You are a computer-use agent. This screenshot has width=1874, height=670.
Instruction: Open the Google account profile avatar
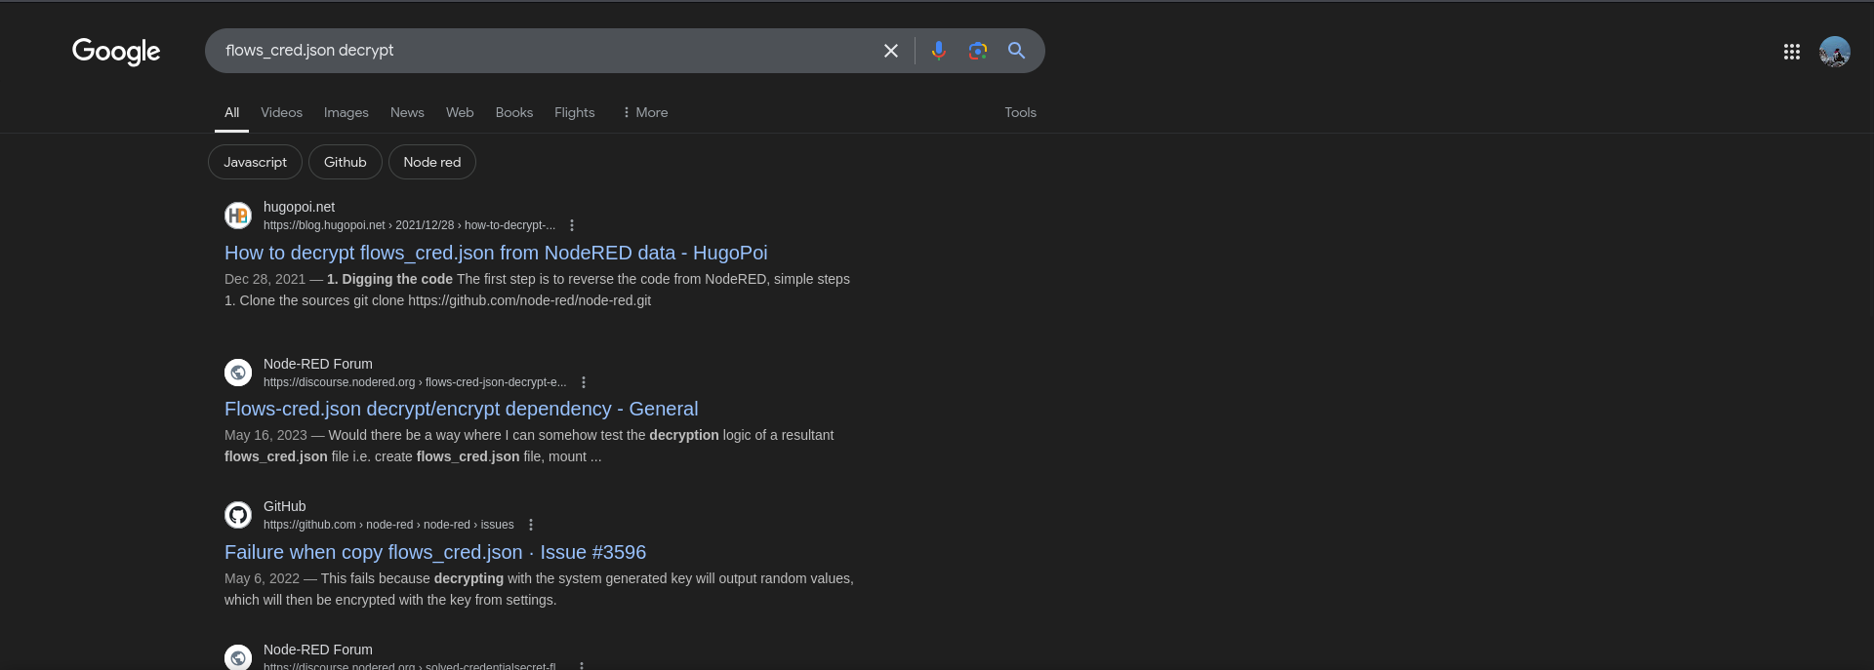click(x=1835, y=52)
